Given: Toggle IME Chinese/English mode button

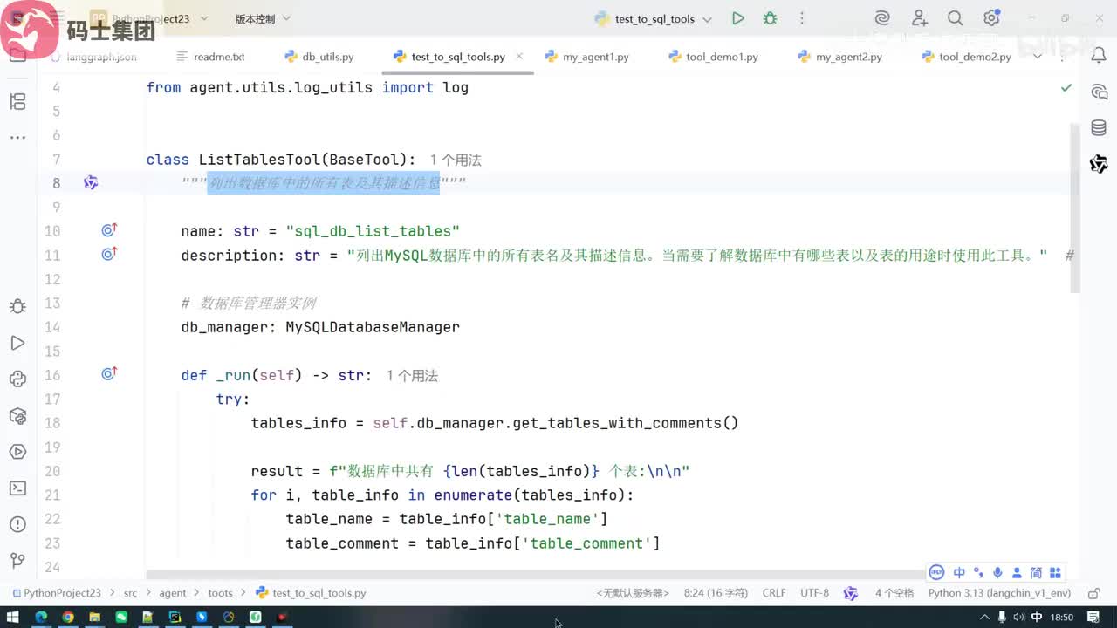Looking at the screenshot, I should 959,573.
